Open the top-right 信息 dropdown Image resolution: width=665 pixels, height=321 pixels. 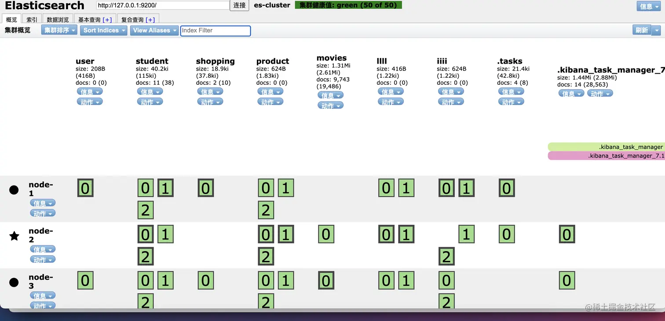[649, 6]
